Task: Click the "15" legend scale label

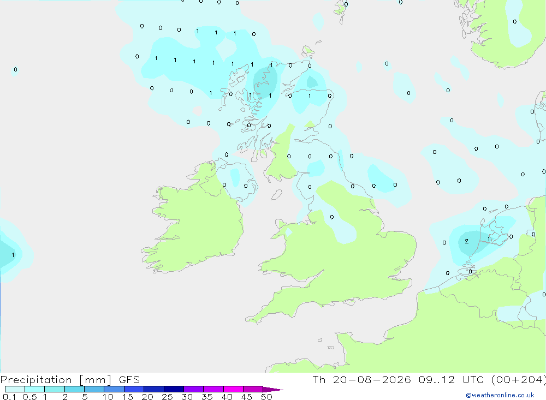Action: click(x=128, y=397)
